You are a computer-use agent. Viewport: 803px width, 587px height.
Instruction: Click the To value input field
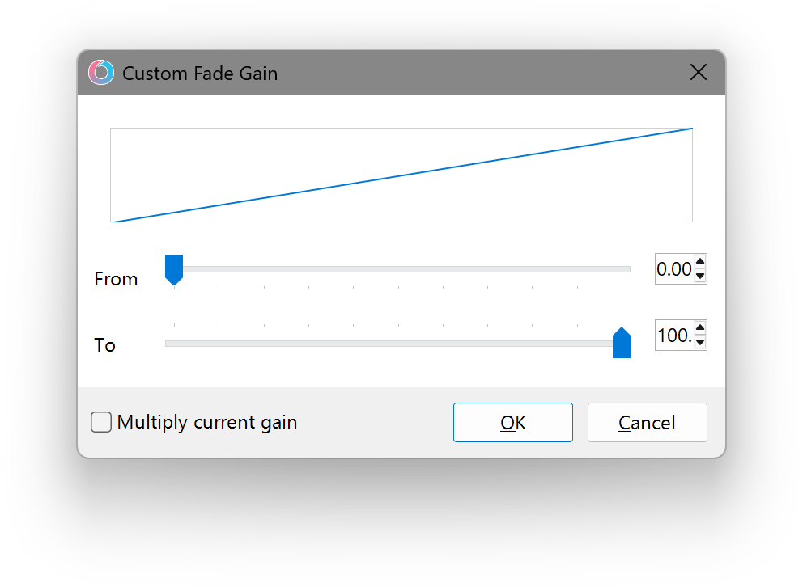(x=674, y=336)
